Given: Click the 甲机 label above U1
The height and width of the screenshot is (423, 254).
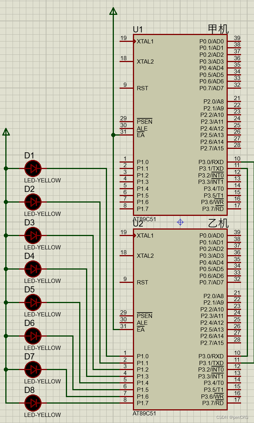Looking at the screenshot, I should click(218, 29).
